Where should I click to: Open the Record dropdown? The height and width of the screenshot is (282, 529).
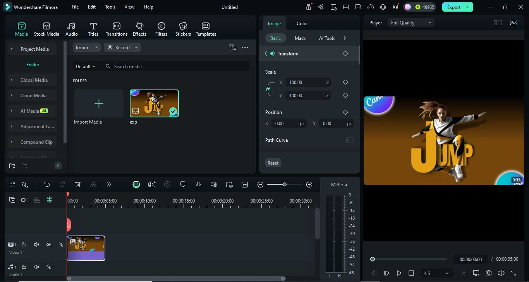point(122,47)
